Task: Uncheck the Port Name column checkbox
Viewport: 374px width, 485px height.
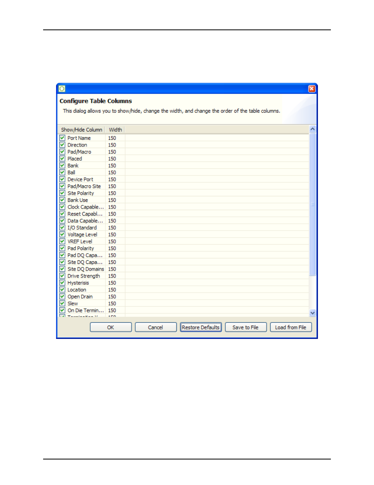Action: [x=62, y=138]
